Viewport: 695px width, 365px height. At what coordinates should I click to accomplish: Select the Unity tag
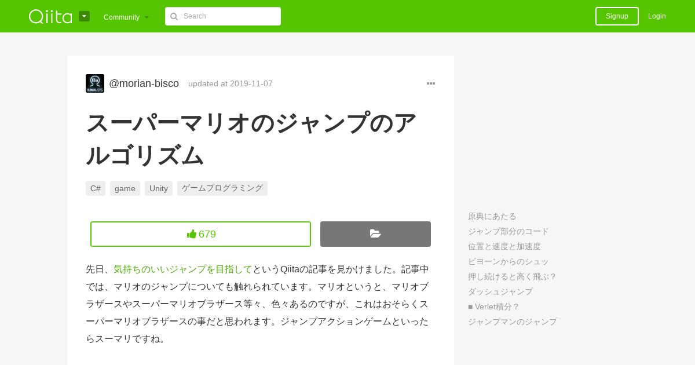click(159, 188)
